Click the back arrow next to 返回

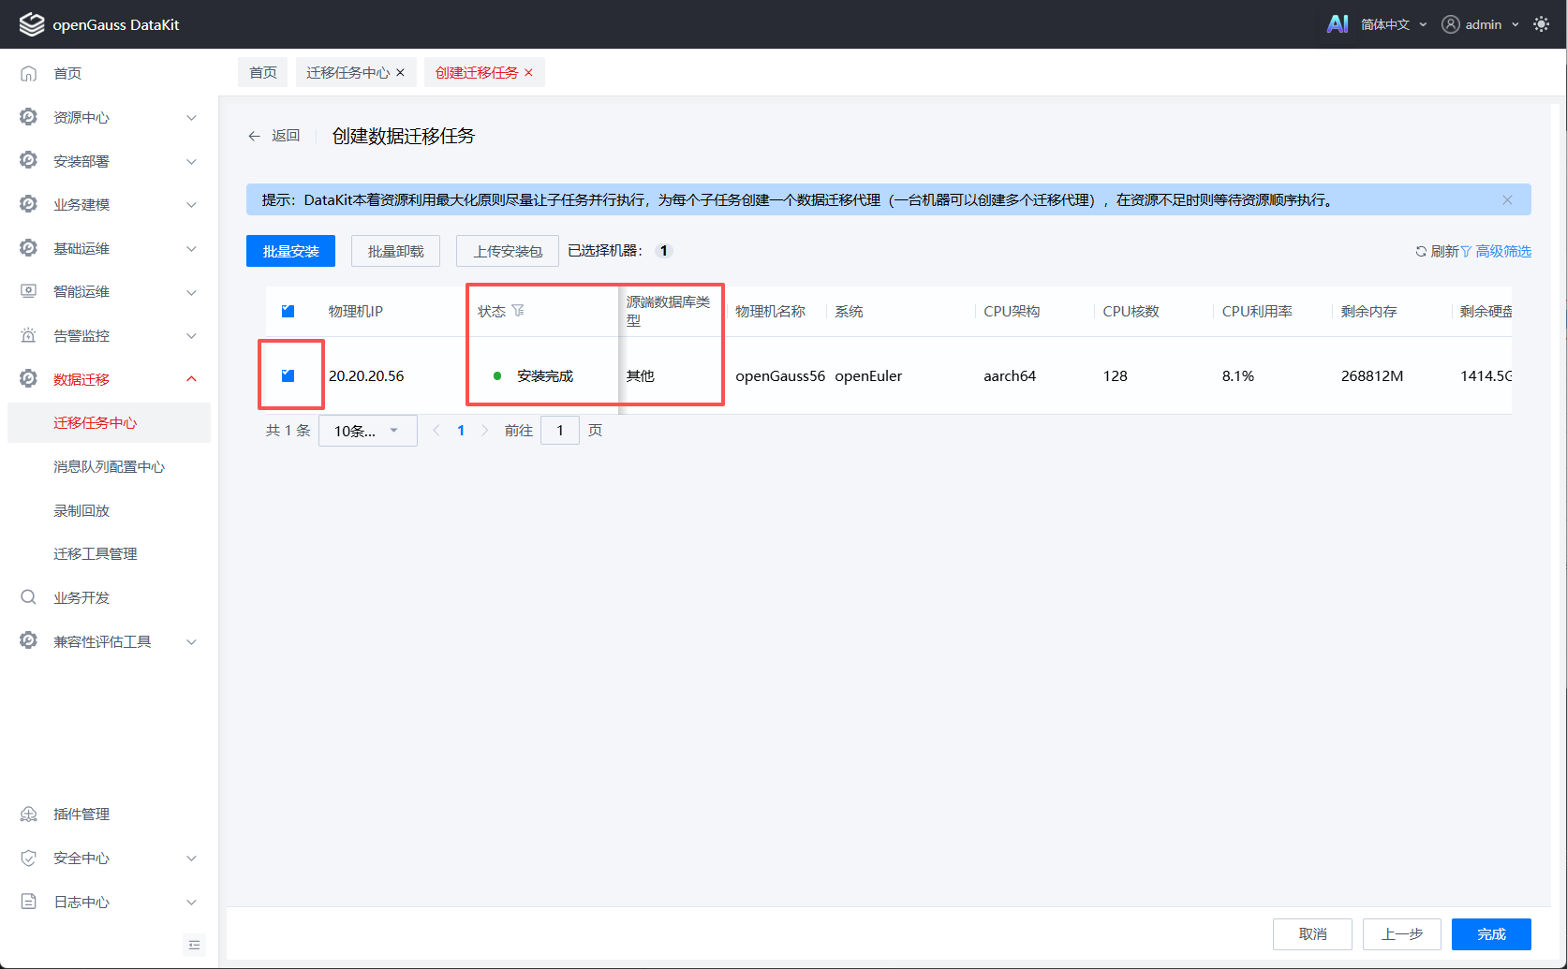[254, 136]
